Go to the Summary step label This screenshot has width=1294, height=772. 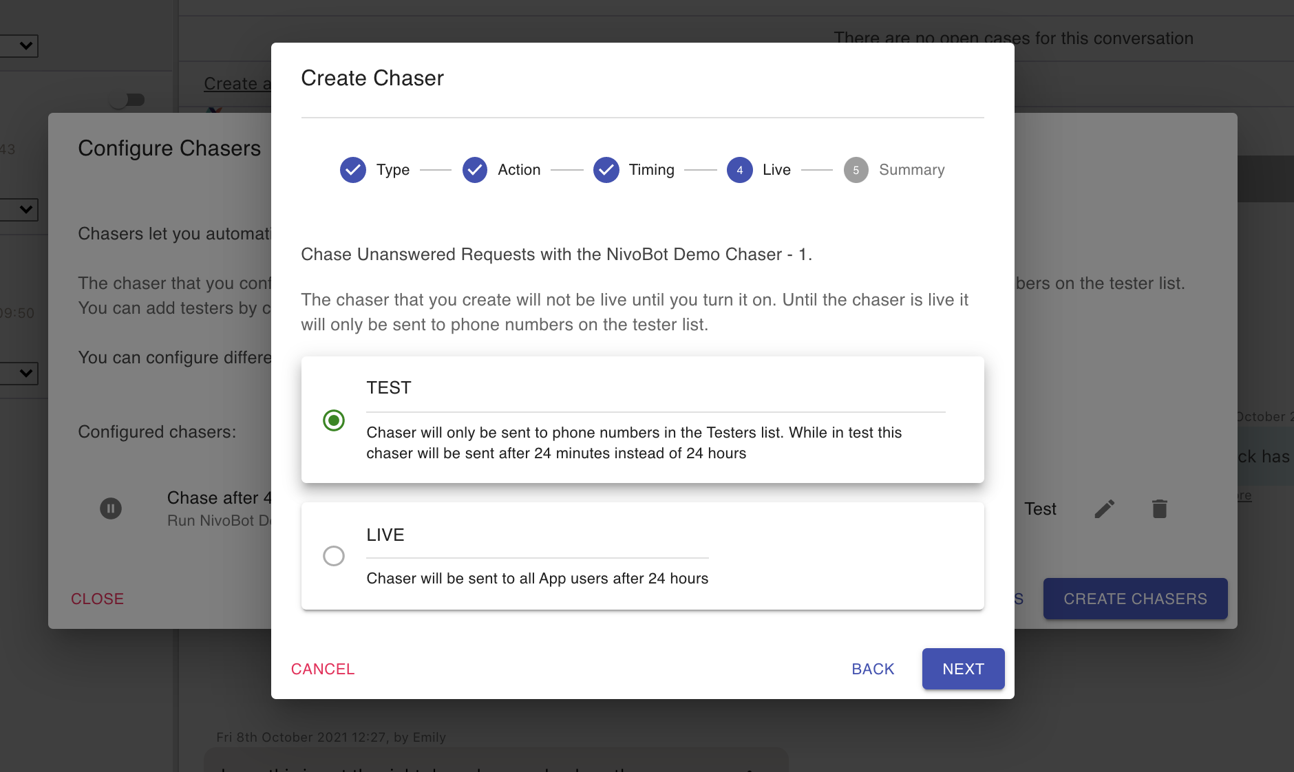coord(911,170)
